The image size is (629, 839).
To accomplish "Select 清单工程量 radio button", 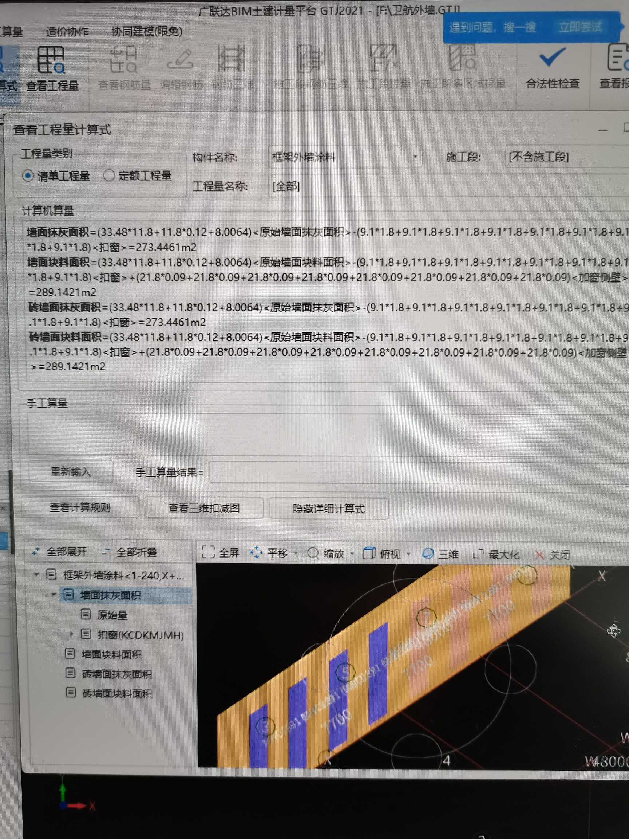I will click(28, 176).
